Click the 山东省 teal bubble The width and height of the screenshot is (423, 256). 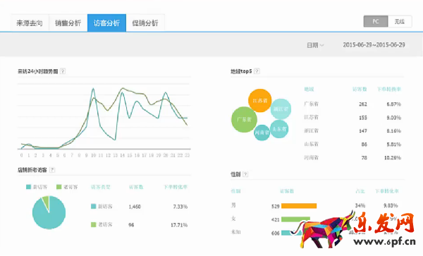click(279, 129)
